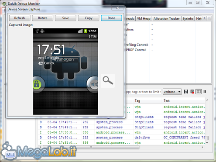Click the captured phone screen image
This screenshot has width=216, height=162.
[65, 72]
